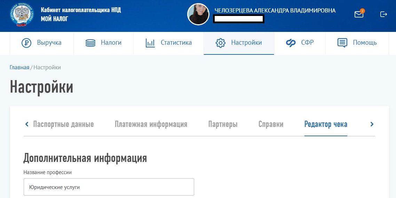The image size is (396, 198).
Task: Click the Дополнительная информация heading
Action: (85, 158)
